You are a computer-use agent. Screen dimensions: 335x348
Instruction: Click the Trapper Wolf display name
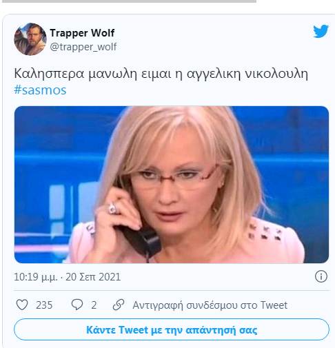click(82, 33)
